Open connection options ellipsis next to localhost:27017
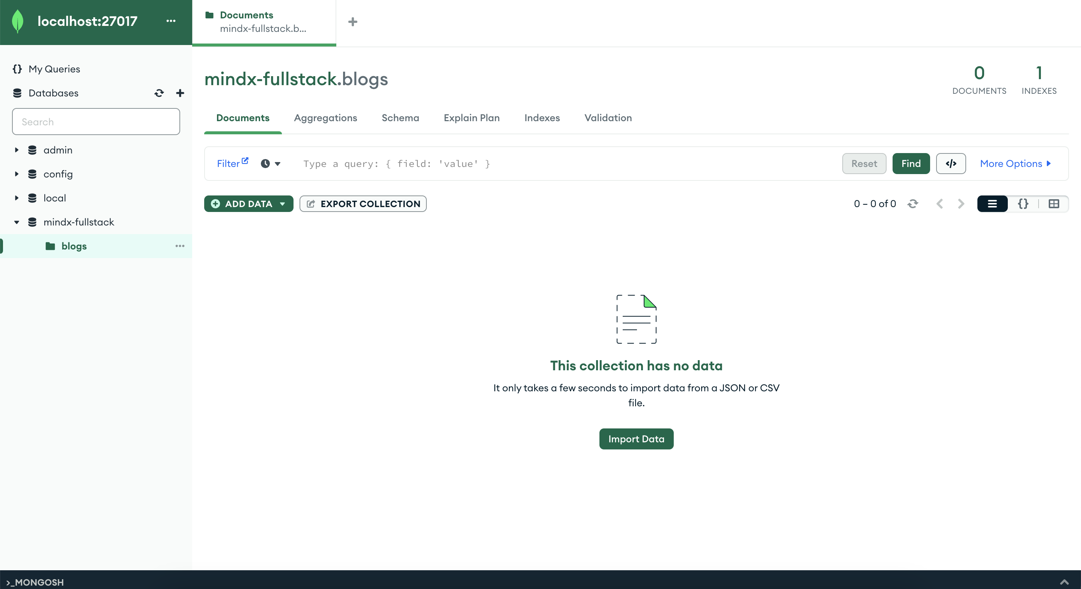1081x589 pixels. [171, 21]
